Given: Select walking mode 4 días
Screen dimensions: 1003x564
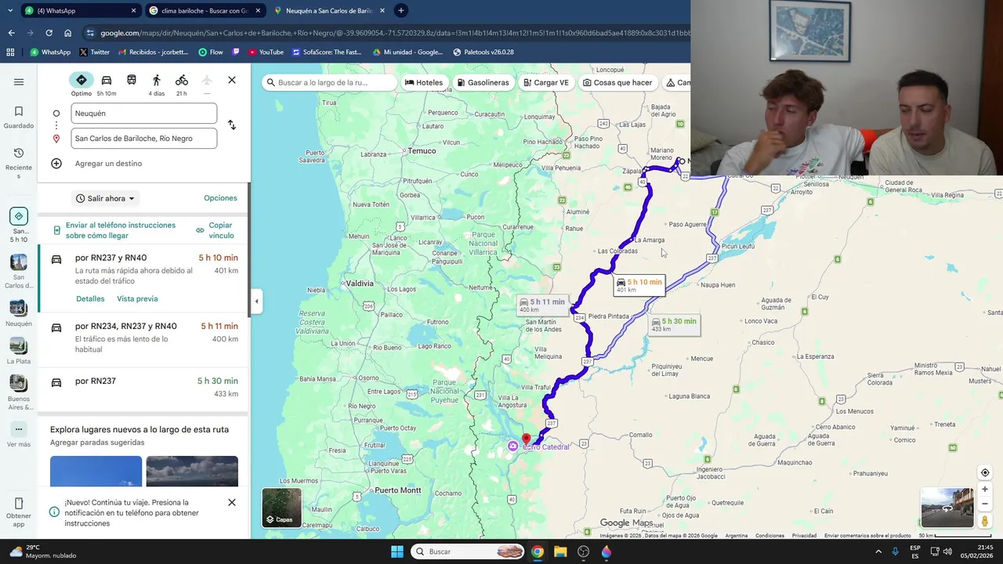Looking at the screenshot, I should [157, 85].
